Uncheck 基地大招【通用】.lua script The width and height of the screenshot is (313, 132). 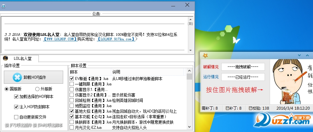[x=72, y=111]
